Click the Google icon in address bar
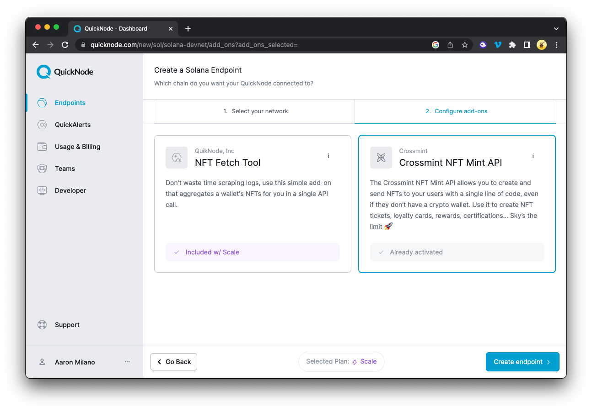Screen dimensions: 592x412 (x=436, y=45)
